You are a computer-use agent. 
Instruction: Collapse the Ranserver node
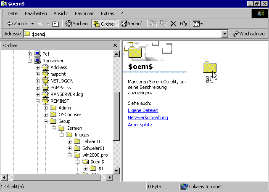point(29,61)
